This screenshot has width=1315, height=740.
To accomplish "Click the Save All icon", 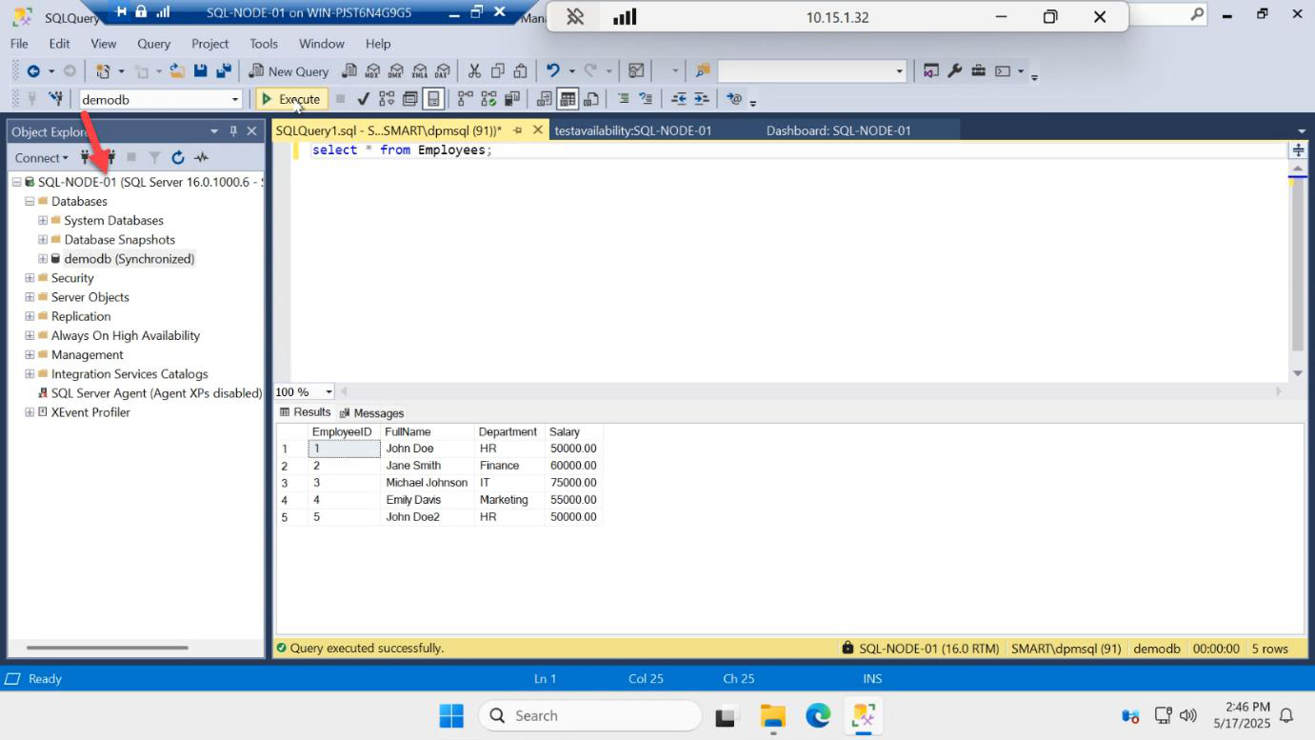I will click(224, 70).
